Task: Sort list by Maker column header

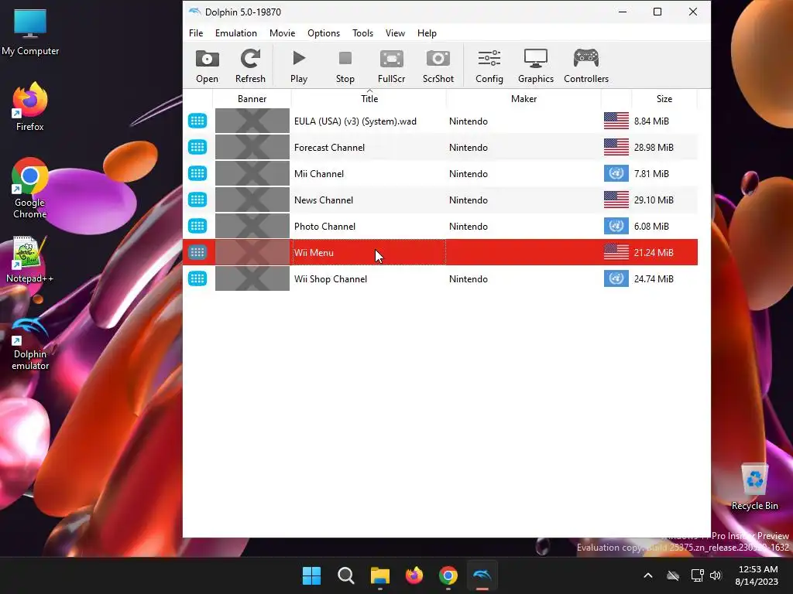Action: 524,98
